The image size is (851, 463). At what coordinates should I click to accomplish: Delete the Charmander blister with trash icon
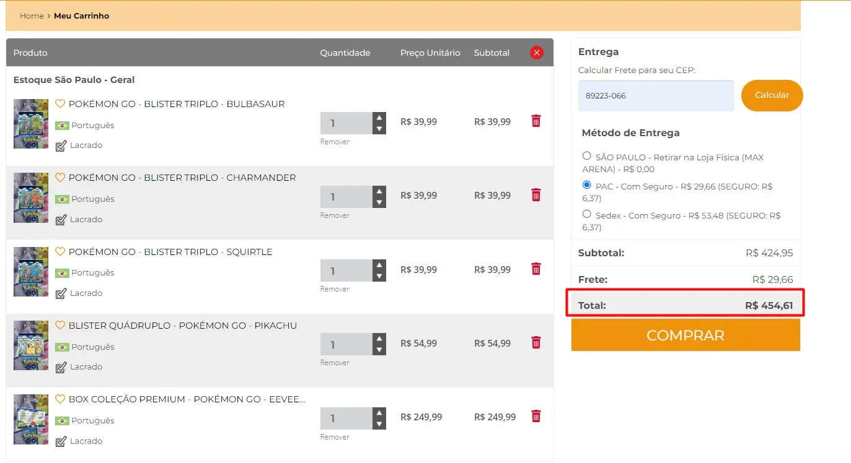click(x=536, y=195)
